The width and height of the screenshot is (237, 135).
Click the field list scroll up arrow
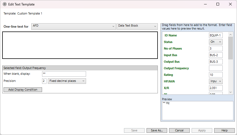pos(230,35)
